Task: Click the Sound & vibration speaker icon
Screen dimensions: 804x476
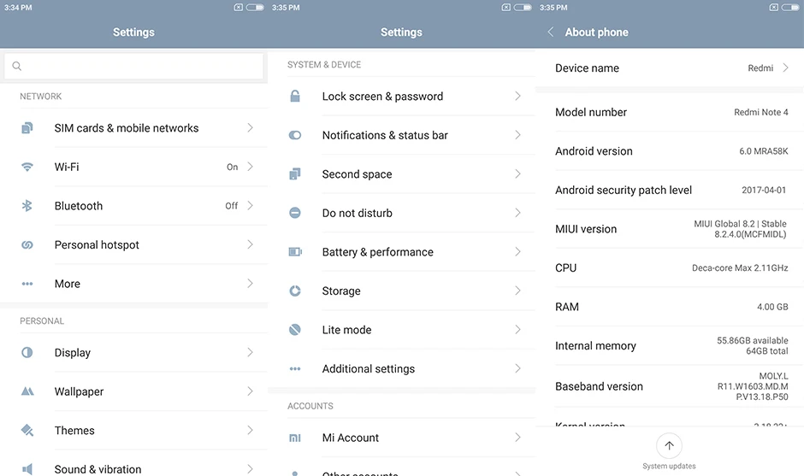Action: (x=27, y=469)
